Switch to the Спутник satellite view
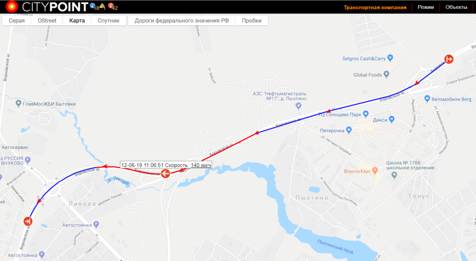The width and height of the screenshot is (476, 261). pos(109,20)
